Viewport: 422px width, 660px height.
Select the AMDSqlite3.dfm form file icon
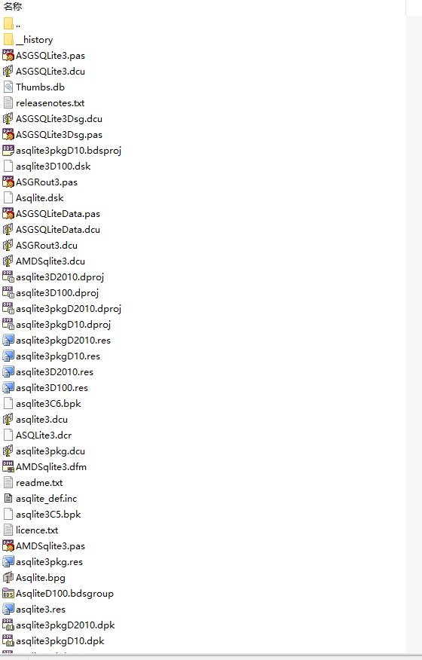8,467
